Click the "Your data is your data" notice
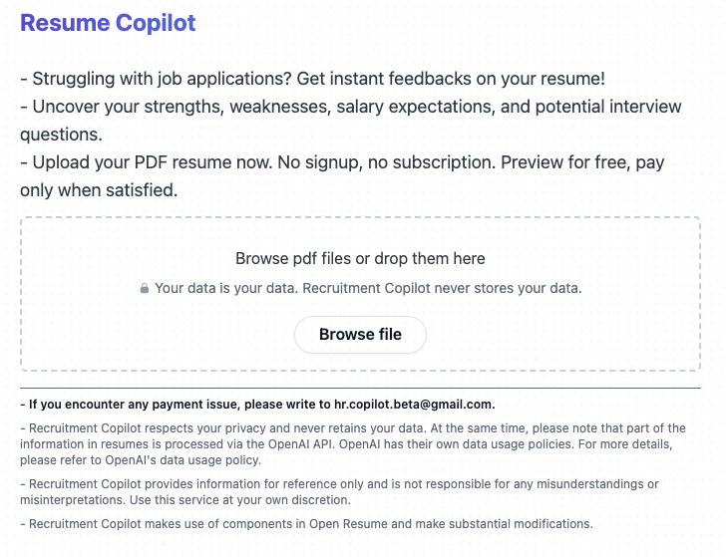 coord(368,289)
